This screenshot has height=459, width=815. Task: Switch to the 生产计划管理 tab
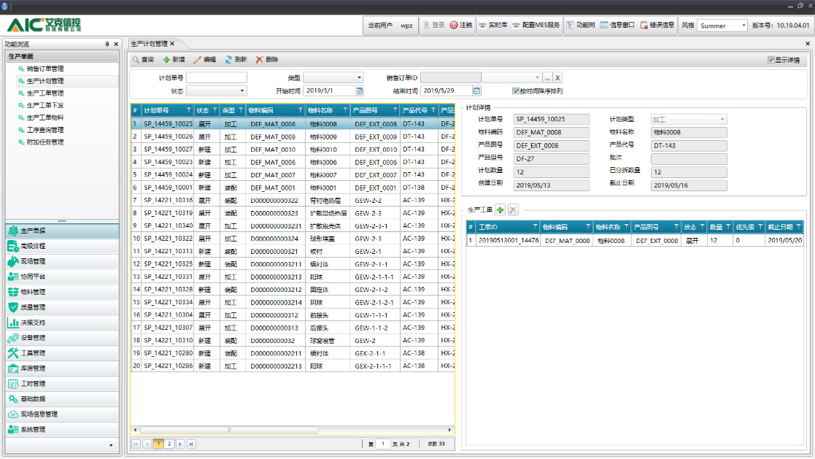pos(149,44)
